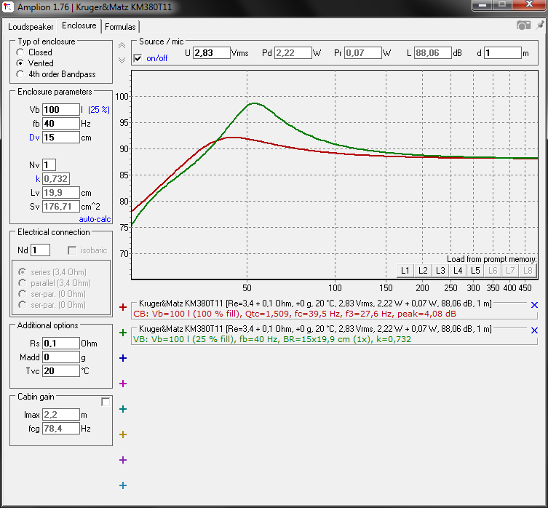548x508 pixels.
Task: Select series (3,4 Ohm) connection
Action: tap(23, 272)
